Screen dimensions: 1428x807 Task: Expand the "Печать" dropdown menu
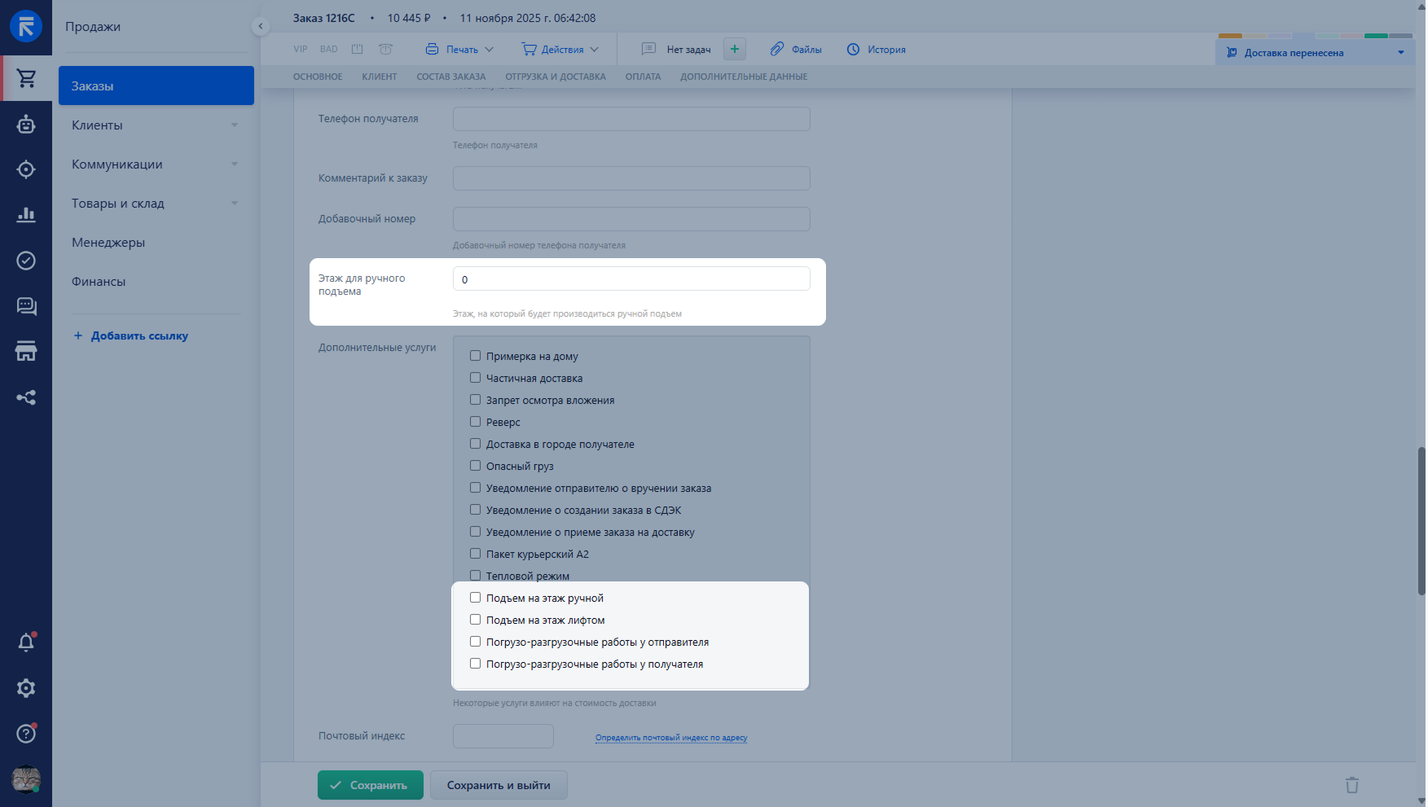[460, 50]
